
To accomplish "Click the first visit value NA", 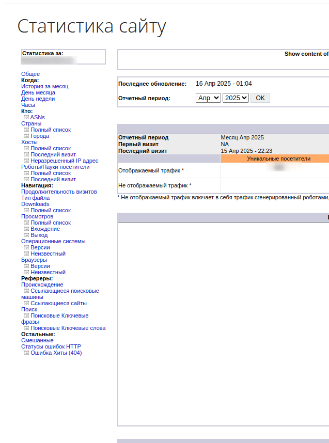I will pos(225,144).
